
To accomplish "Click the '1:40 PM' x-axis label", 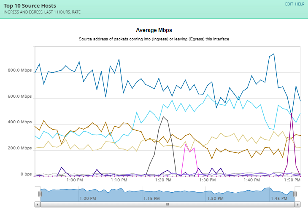I will pyautogui.click(x=252, y=180).
